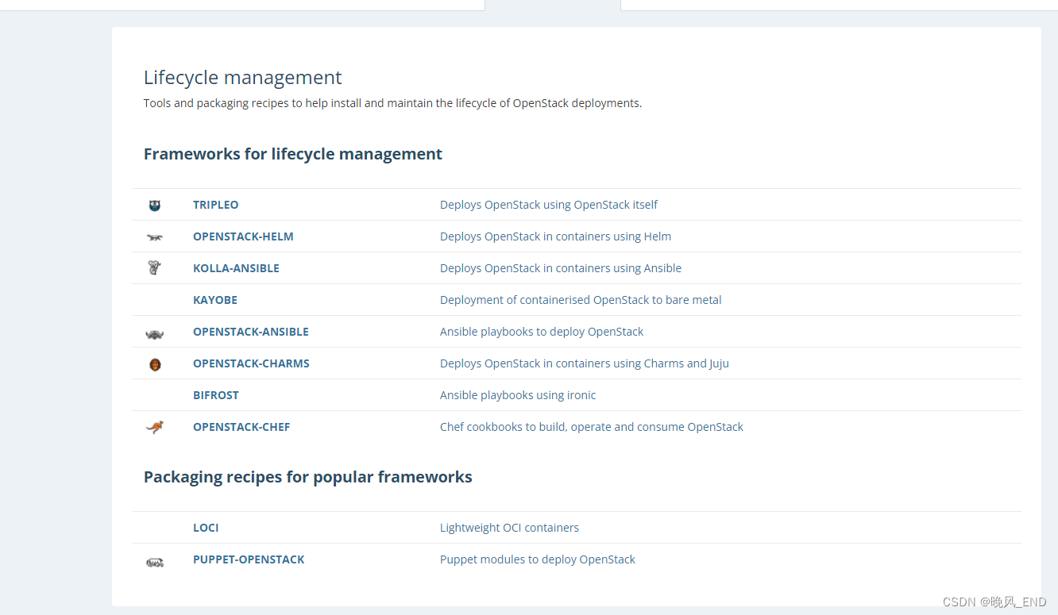Click 'Frameworks for lifecycle management' section heading
Screen dimensions: 1058x615
click(x=293, y=154)
